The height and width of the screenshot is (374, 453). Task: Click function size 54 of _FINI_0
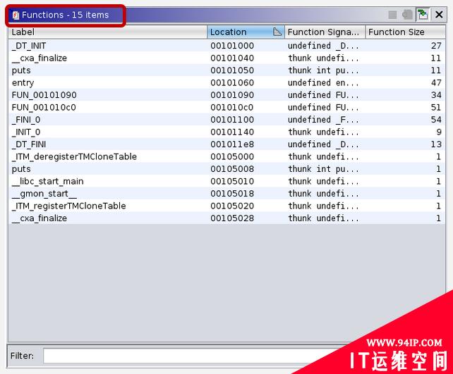pyautogui.click(x=436, y=120)
